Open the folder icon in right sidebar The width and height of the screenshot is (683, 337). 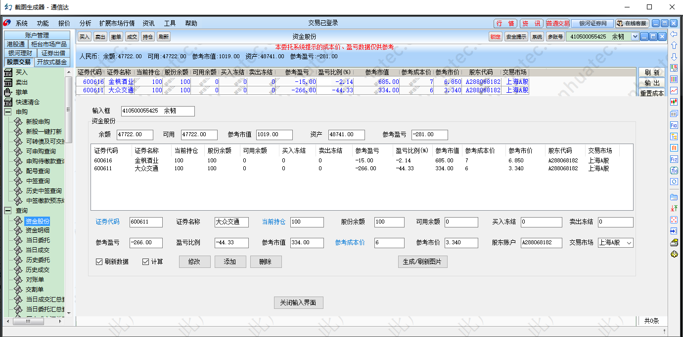coord(674,197)
